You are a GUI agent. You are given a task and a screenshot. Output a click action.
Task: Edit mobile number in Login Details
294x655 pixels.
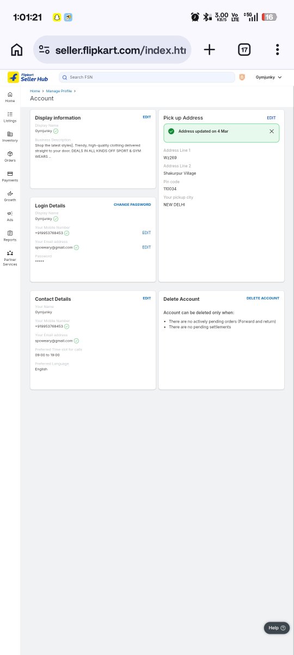pos(146,233)
